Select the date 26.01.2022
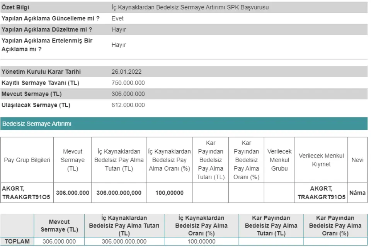The width and height of the screenshot is (371, 249). (126, 72)
